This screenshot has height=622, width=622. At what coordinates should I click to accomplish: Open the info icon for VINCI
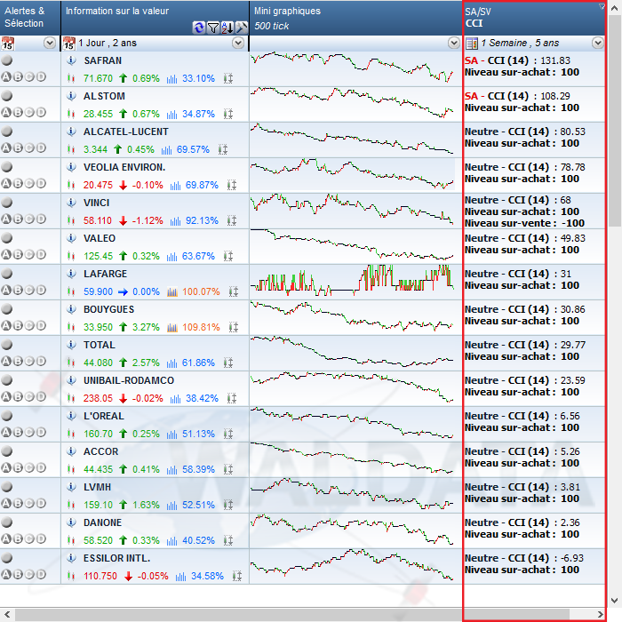pyautogui.click(x=71, y=203)
